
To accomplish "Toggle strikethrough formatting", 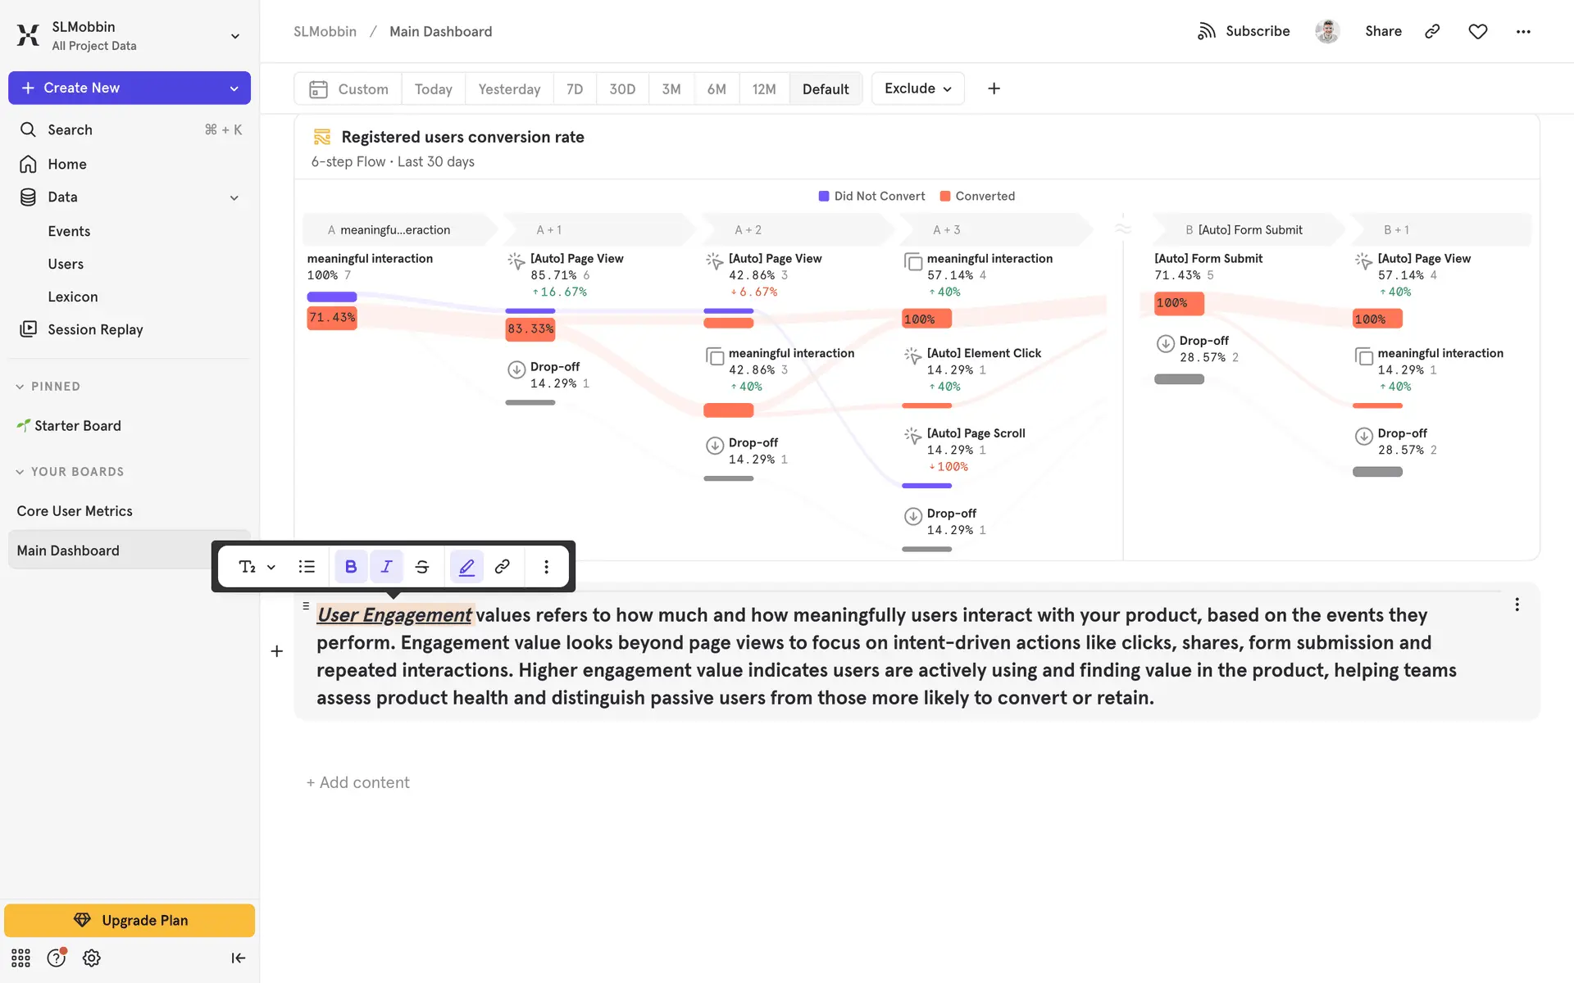I will pos(422,567).
